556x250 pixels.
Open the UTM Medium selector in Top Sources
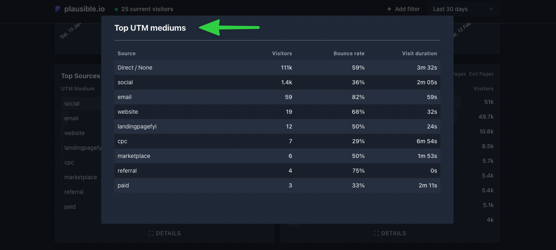(x=78, y=88)
